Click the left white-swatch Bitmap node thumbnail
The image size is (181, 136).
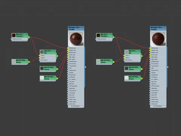pos(42,78)
